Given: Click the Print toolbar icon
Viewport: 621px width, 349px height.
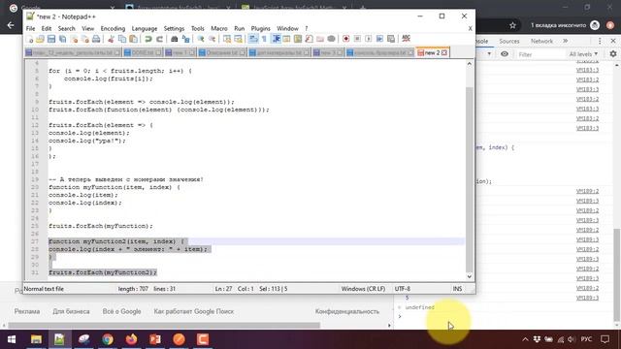Looking at the screenshot, I should [x=96, y=39].
